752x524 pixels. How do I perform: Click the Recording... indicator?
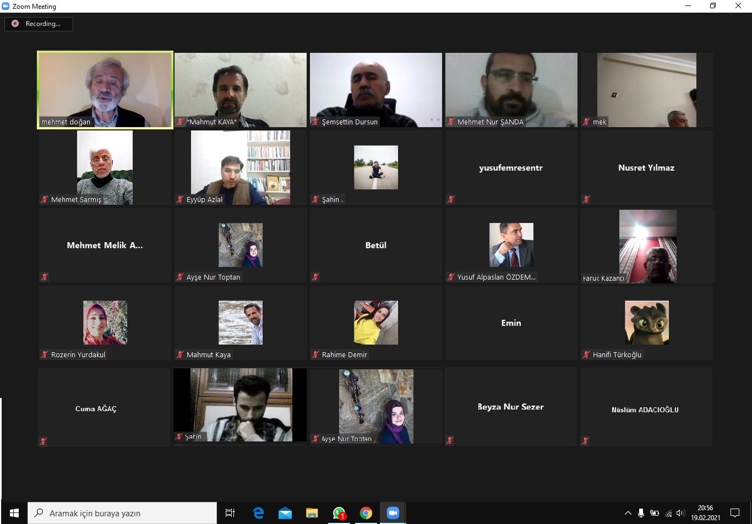coord(39,24)
